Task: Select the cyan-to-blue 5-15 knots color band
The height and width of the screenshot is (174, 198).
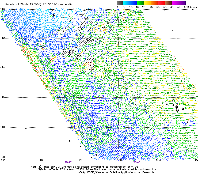Action: 130,3
